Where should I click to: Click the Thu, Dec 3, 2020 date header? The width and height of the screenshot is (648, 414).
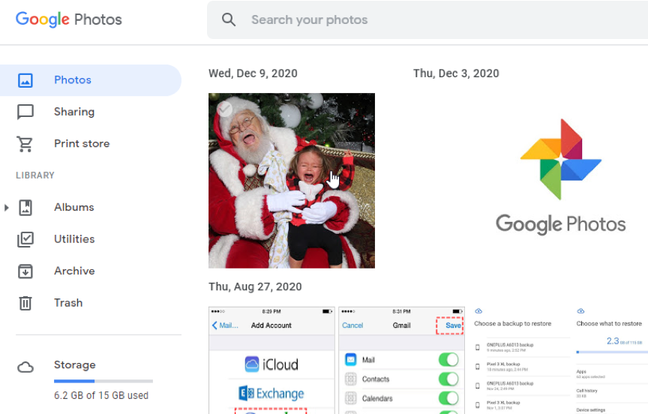[456, 73]
